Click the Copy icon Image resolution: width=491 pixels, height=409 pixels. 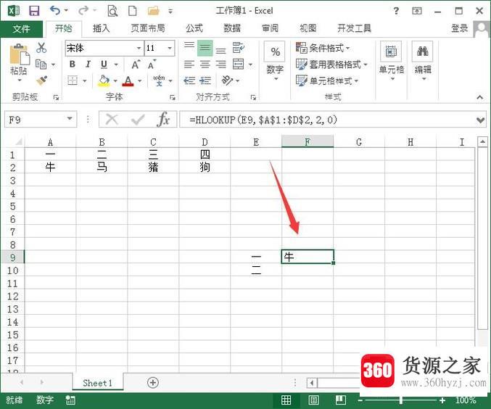41,65
